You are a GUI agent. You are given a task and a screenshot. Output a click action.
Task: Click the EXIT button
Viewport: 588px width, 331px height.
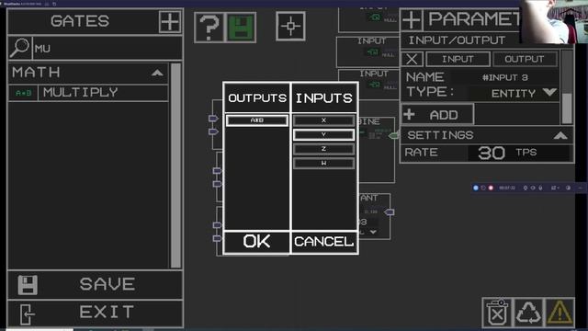tap(95, 313)
